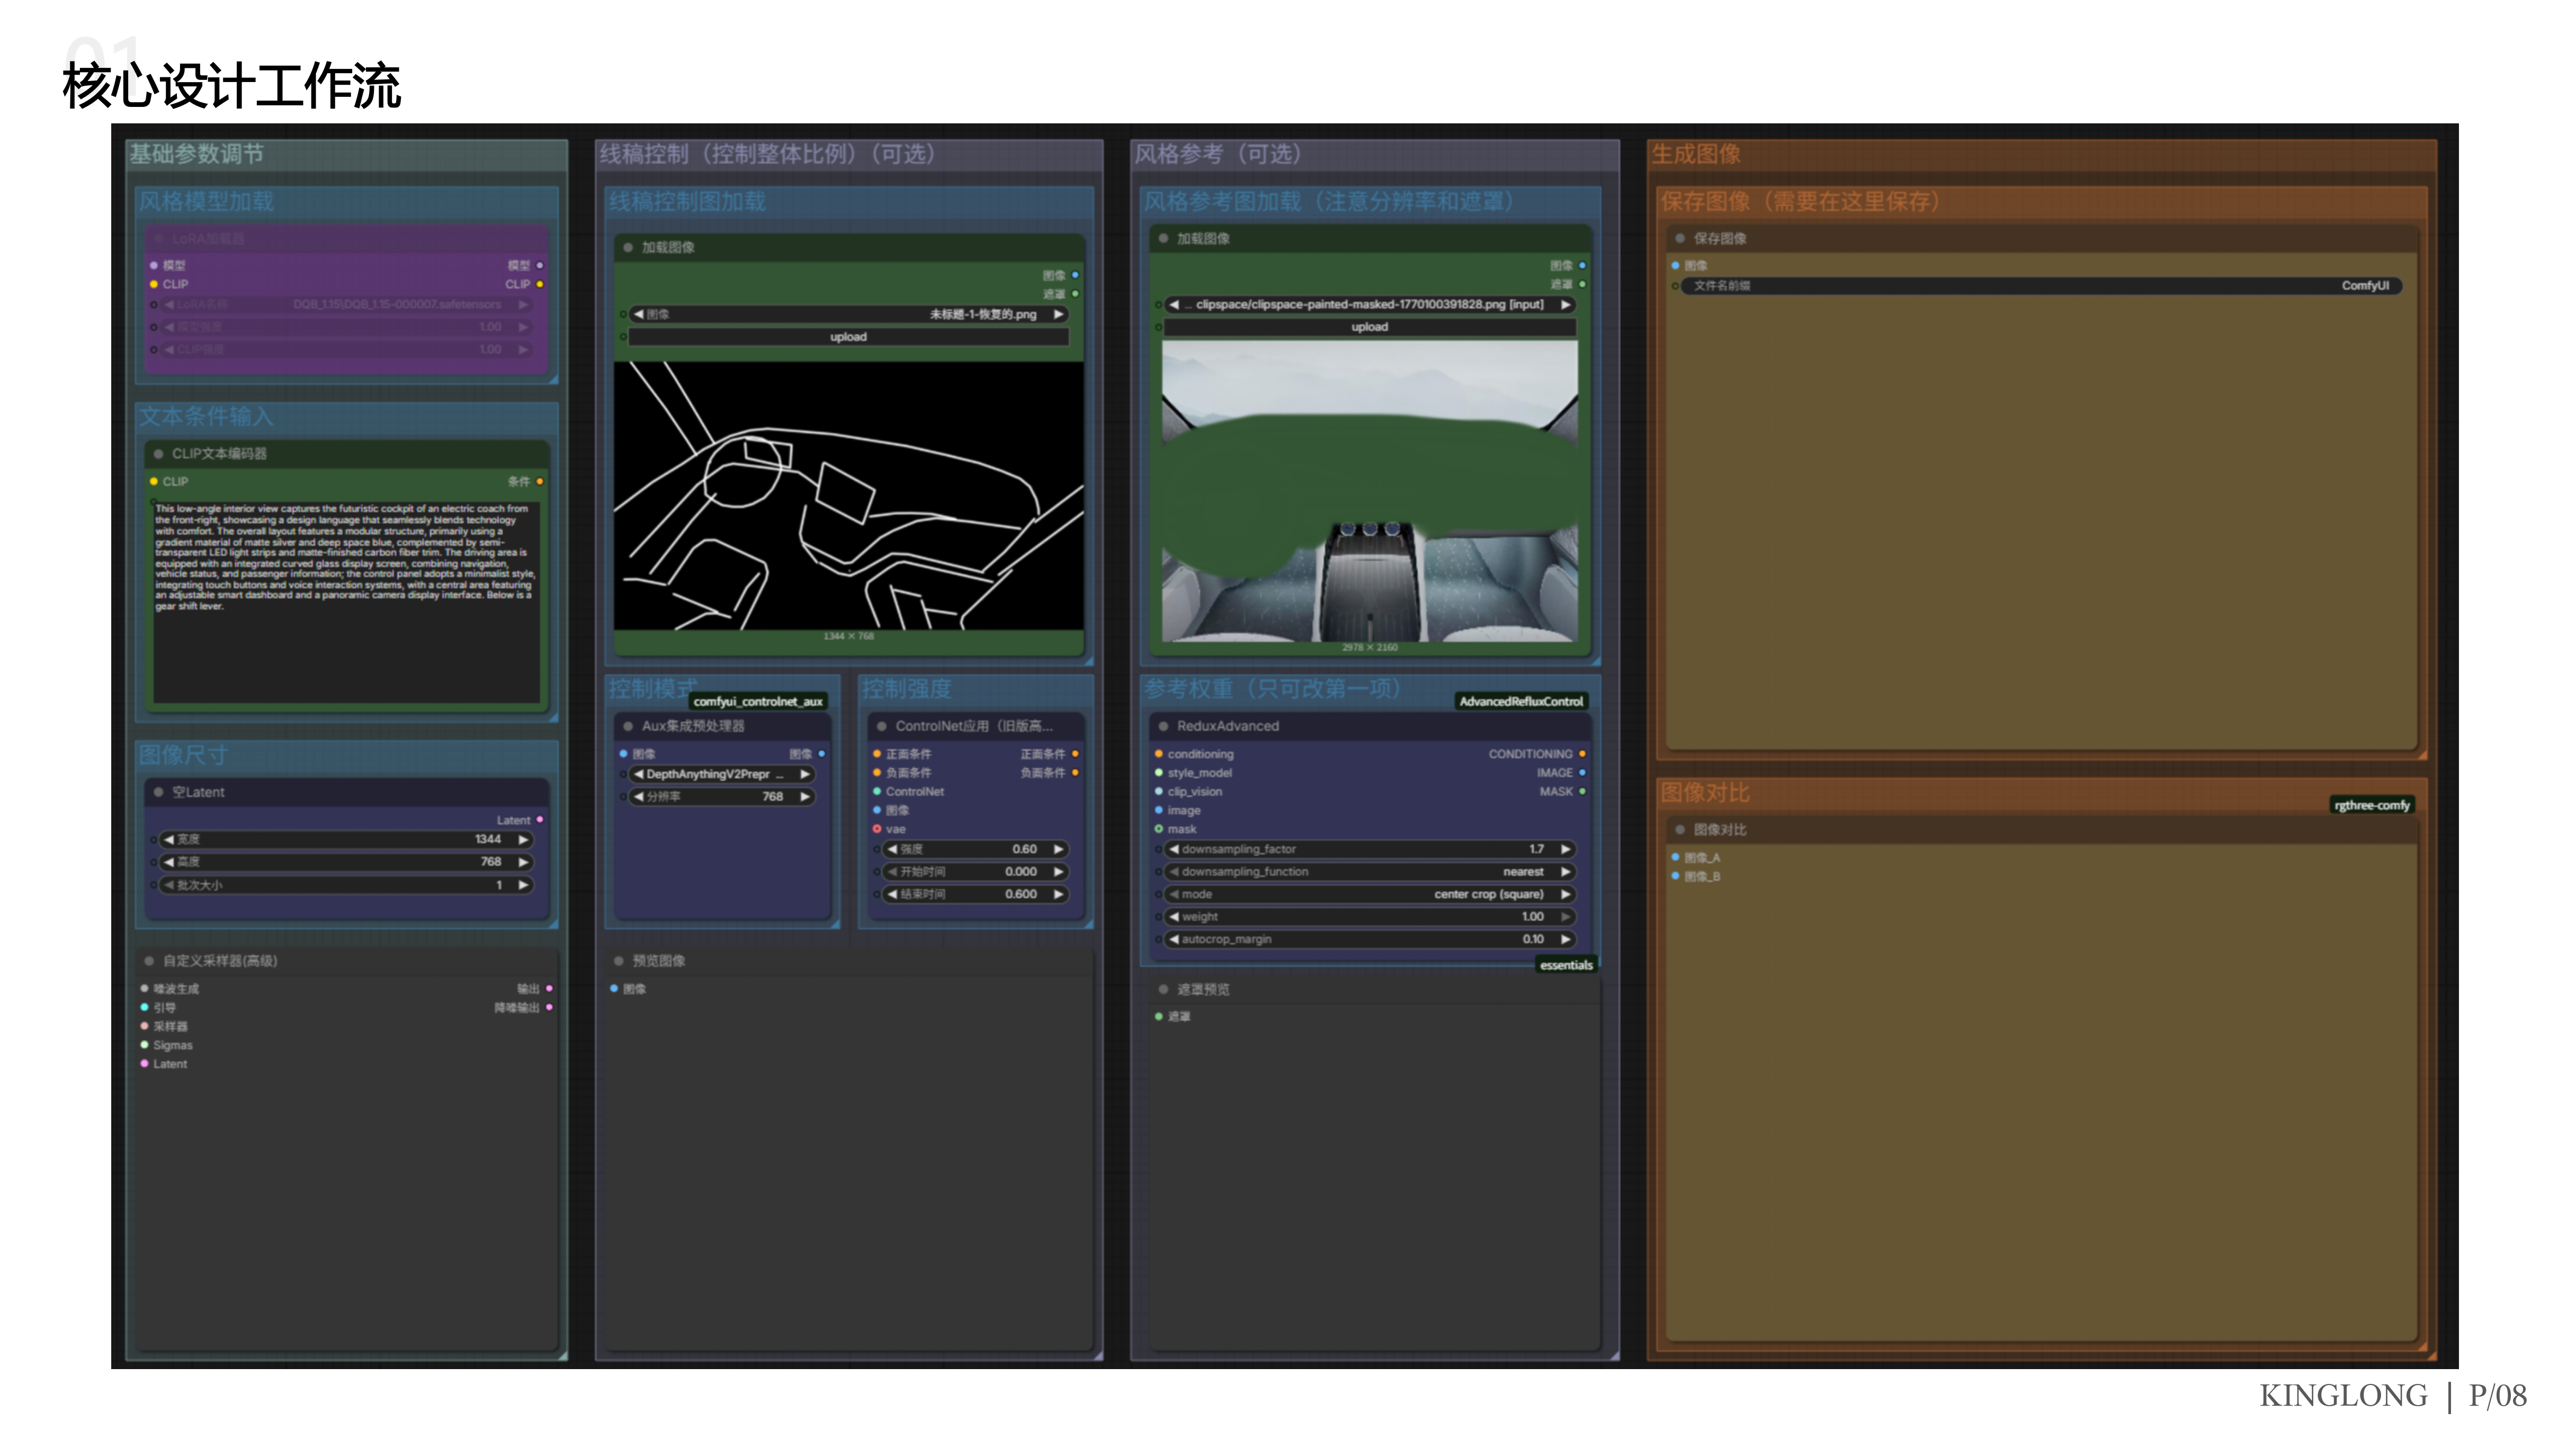The width and height of the screenshot is (2576, 1448).
Task: Collapse the 遮罩预览 node dot
Action: coord(1163,990)
